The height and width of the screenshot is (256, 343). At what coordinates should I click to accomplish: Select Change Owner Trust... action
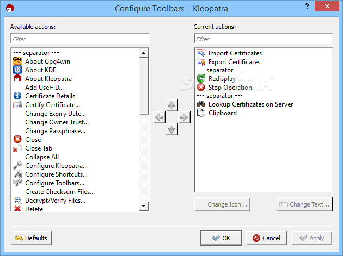[x=57, y=122]
